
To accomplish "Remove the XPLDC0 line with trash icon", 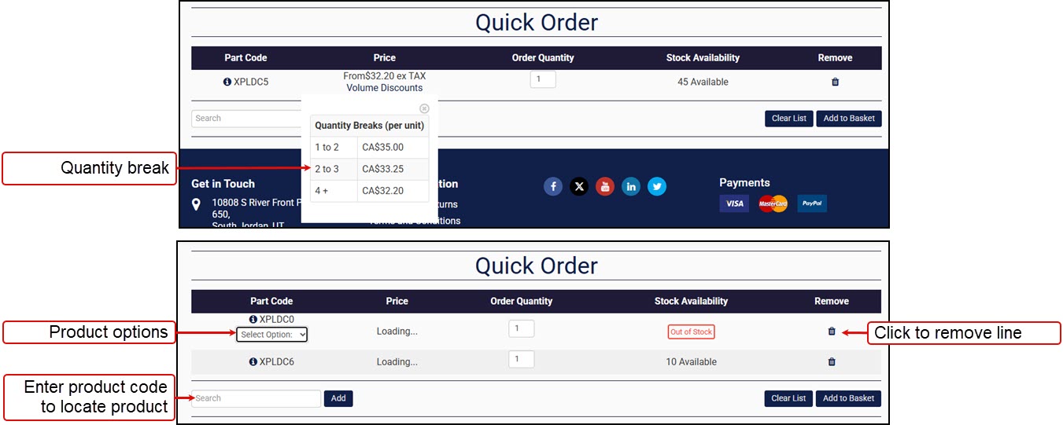I will [832, 332].
